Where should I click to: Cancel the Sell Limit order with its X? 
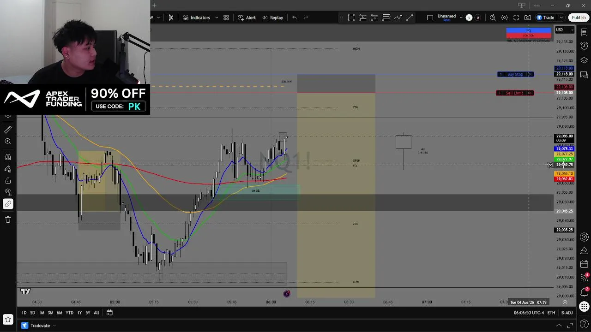tap(530, 93)
